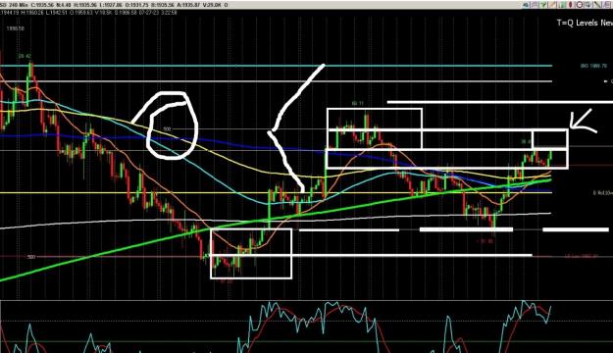Click the O:1931.75 open value in header

click(137, 5)
